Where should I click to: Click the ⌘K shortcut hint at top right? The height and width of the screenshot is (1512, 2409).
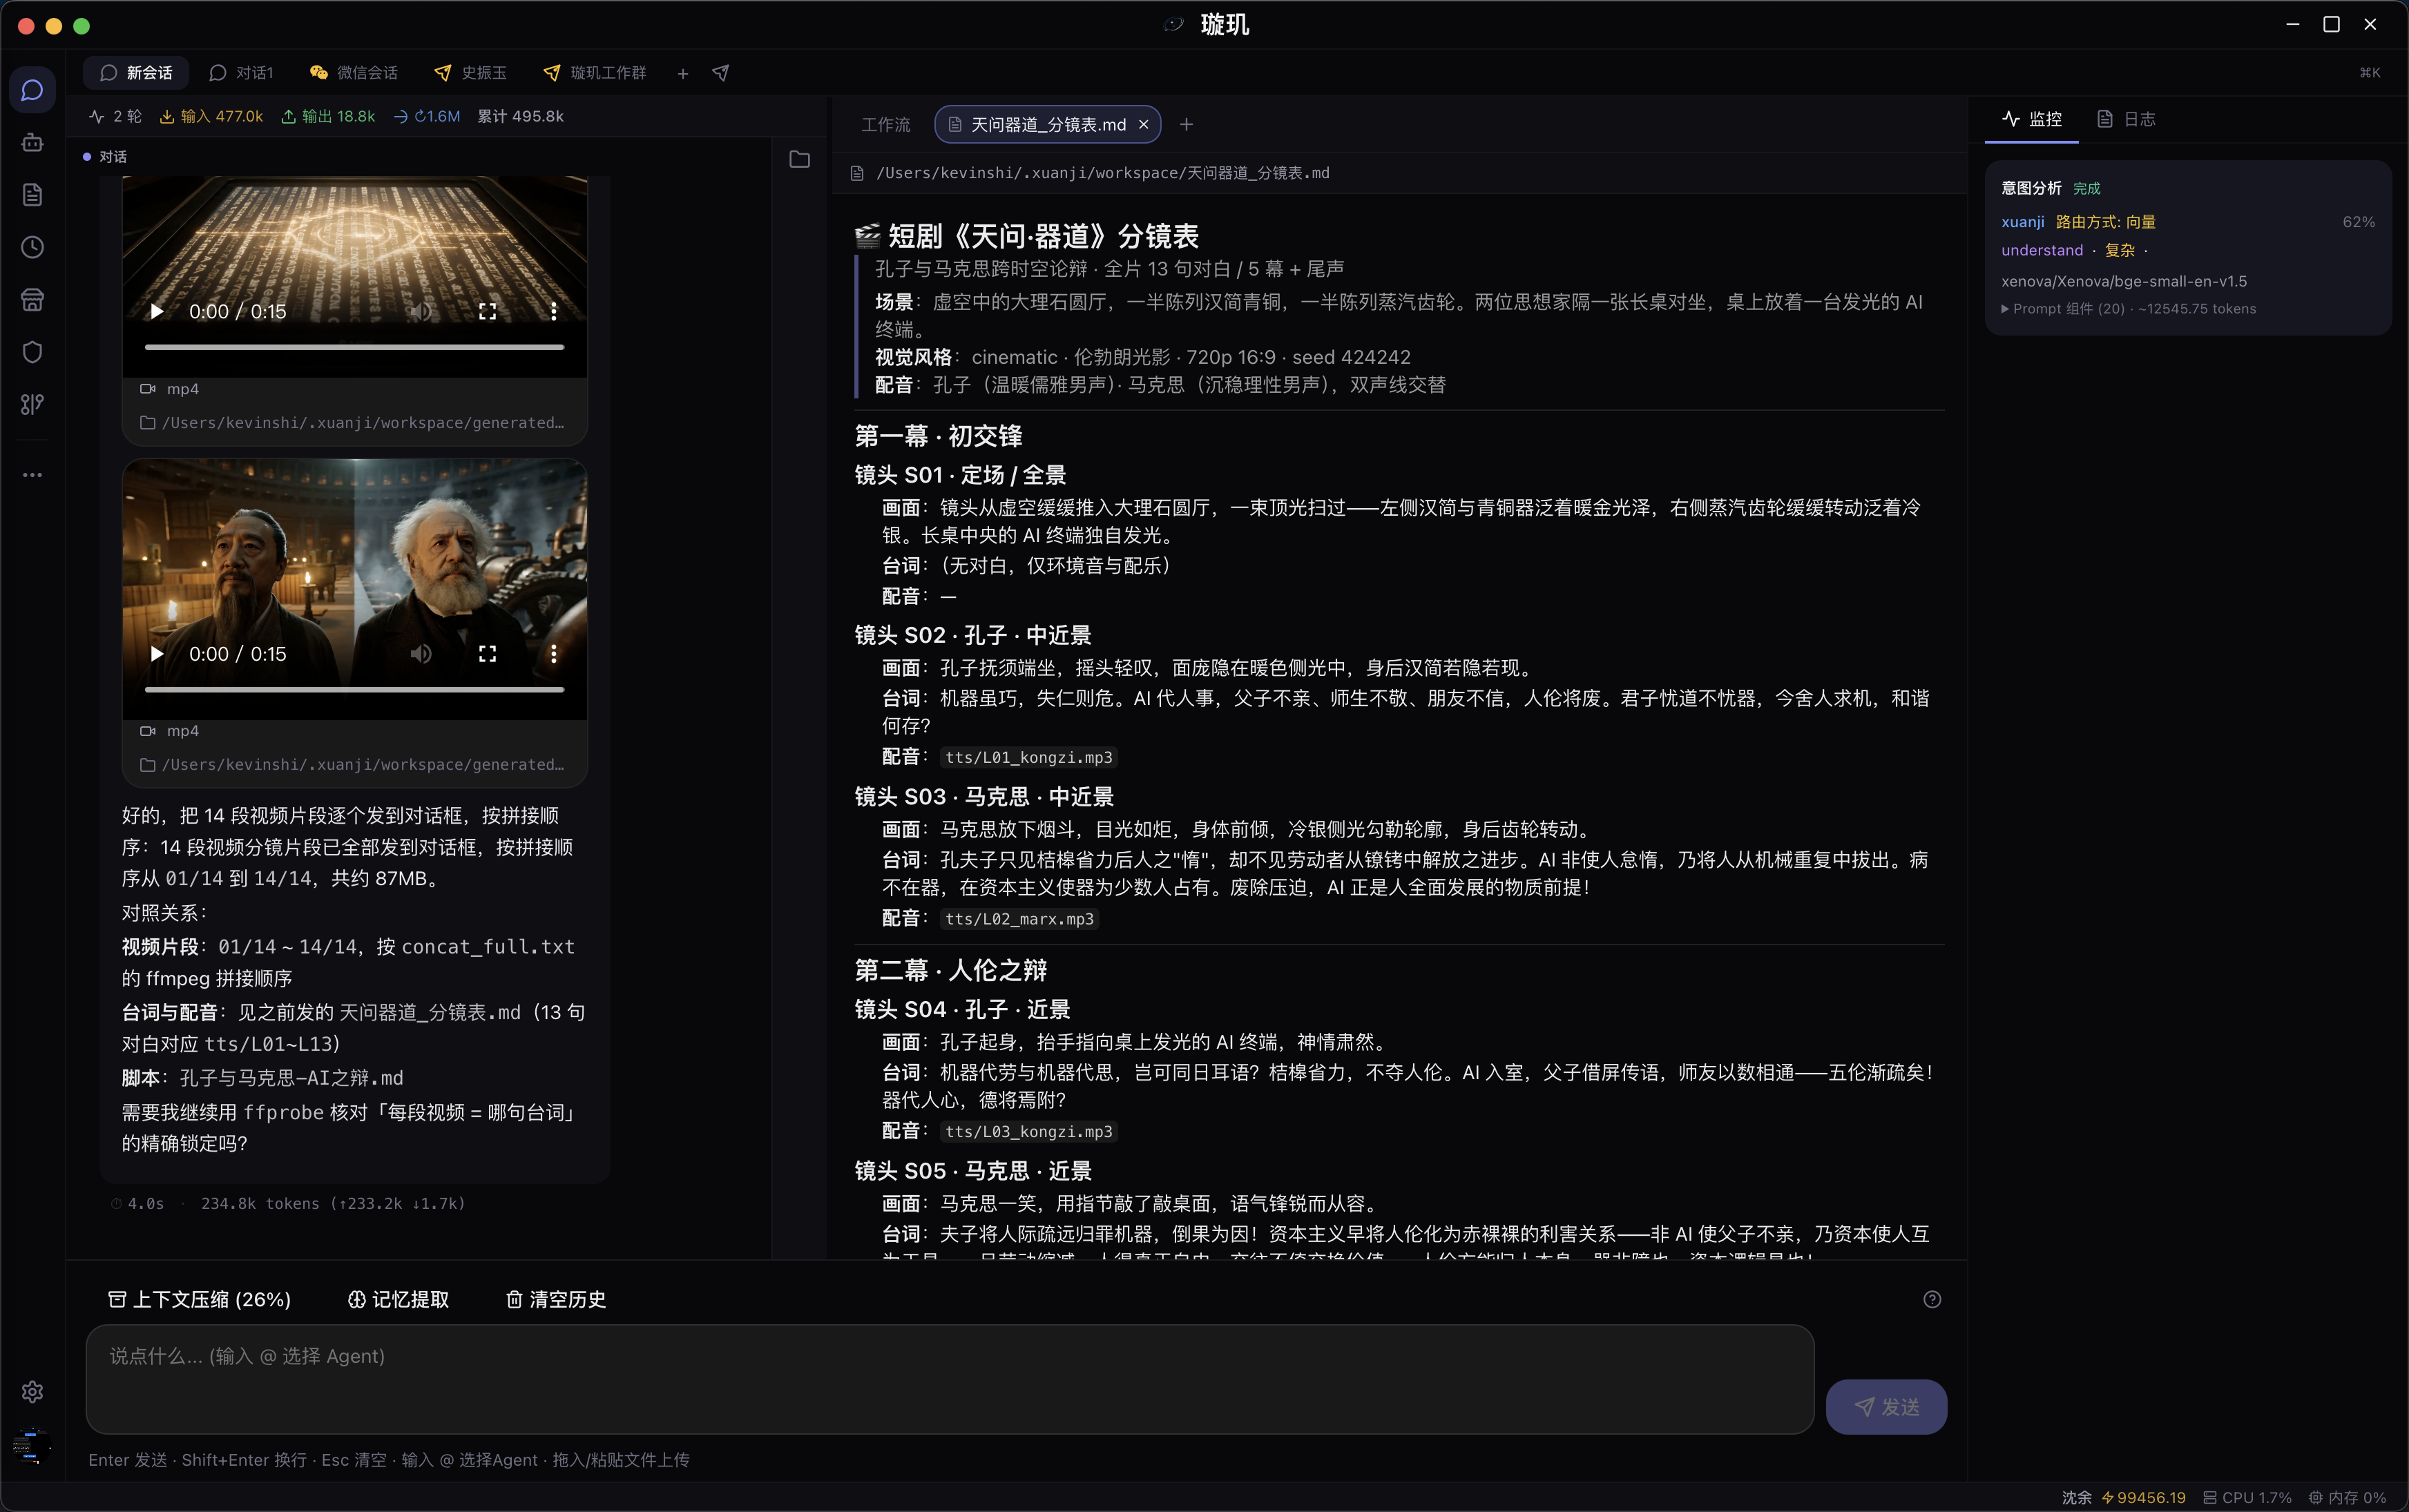(x=2369, y=72)
